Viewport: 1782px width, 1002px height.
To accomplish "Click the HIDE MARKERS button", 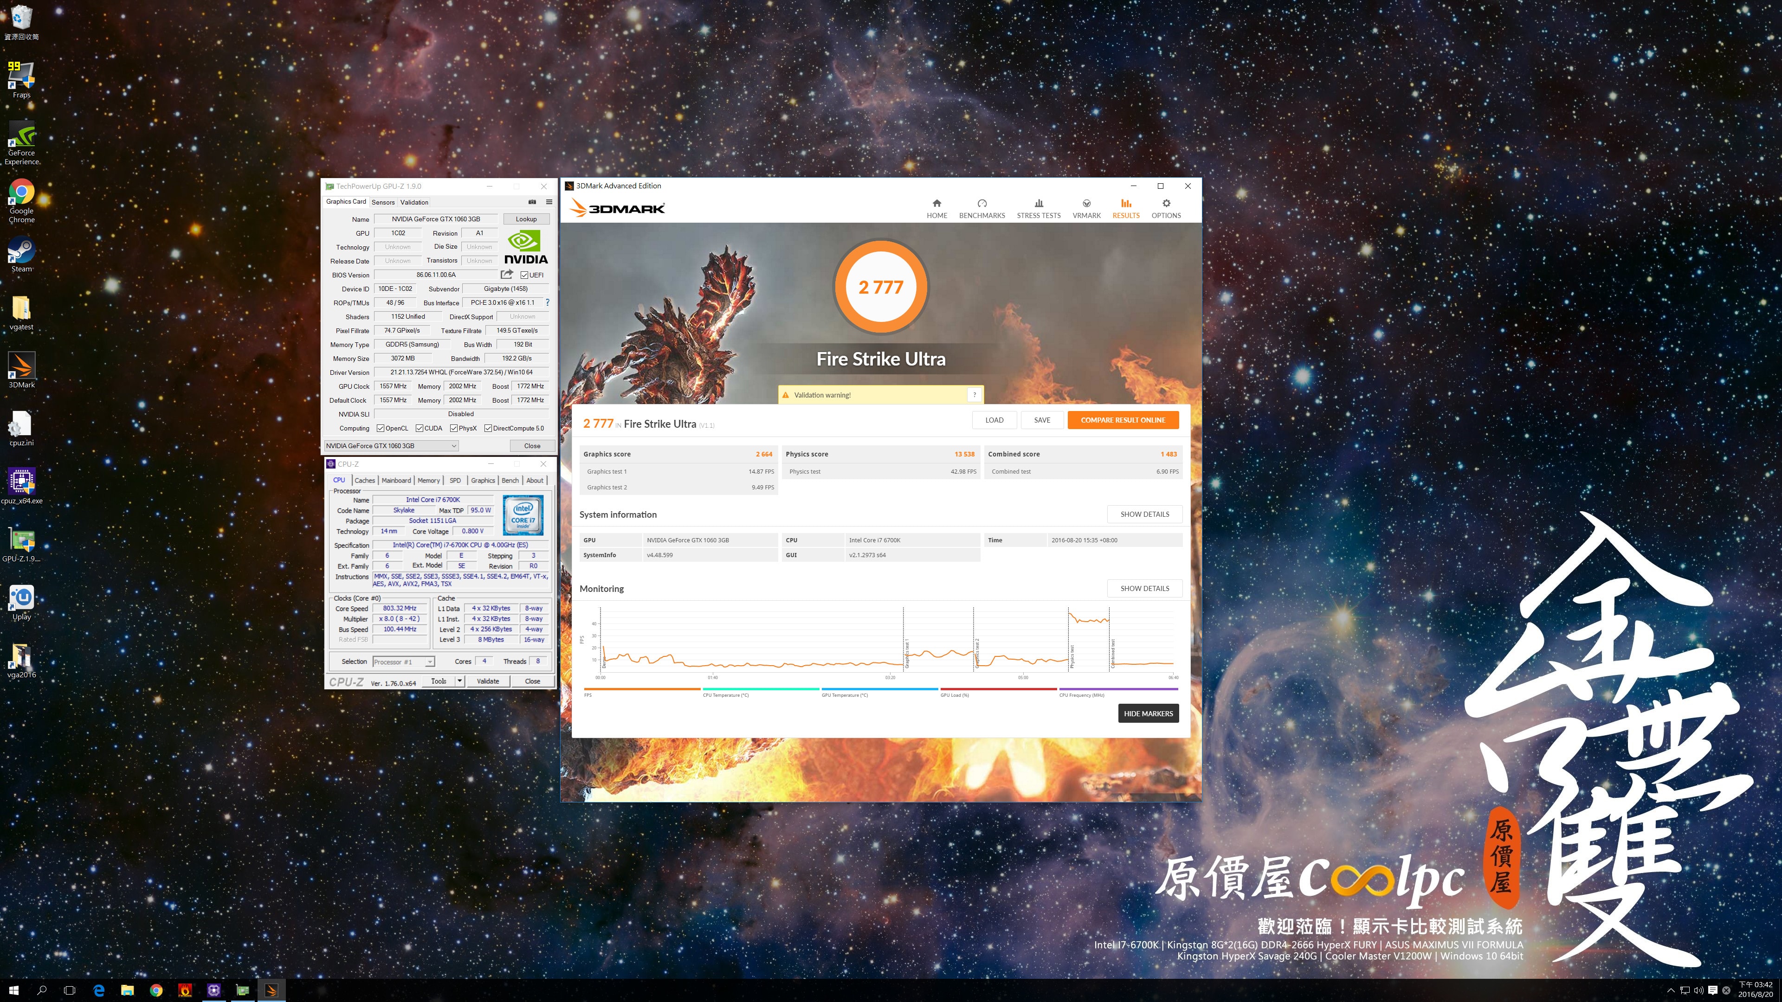I will point(1149,713).
